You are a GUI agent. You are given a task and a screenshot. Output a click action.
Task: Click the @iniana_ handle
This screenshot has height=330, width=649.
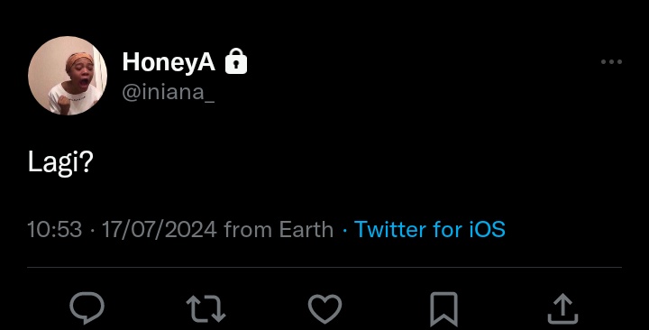[168, 91]
